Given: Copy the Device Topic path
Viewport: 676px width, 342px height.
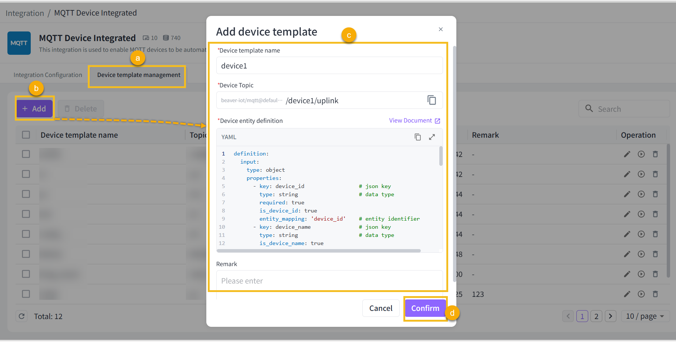Looking at the screenshot, I should pyautogui.click(x=432, y=100).
